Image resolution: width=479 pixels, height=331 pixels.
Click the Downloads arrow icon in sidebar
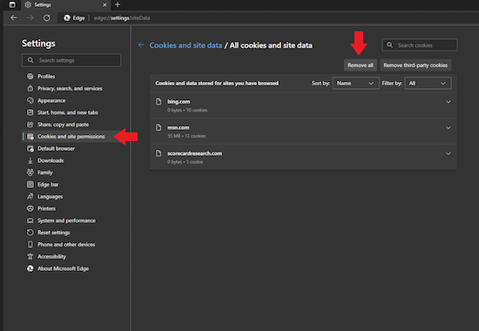[30, 160]
